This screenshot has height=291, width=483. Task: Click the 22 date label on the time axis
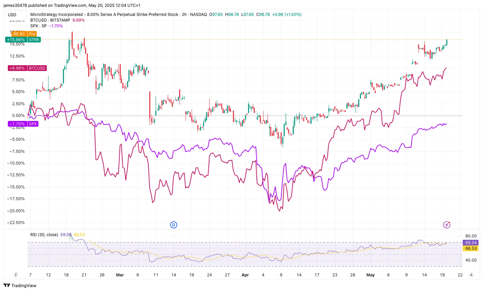point(460,275)
